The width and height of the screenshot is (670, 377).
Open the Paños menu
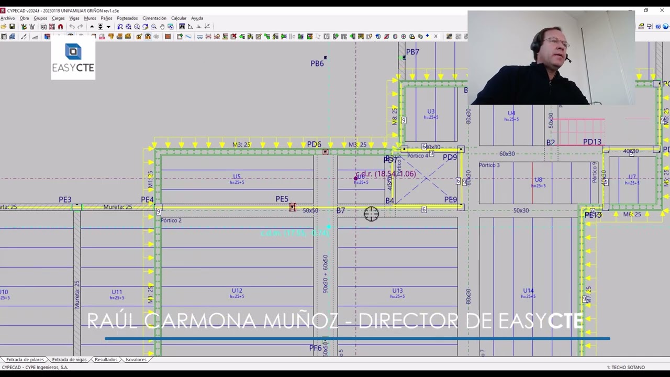tap(106, 18)
